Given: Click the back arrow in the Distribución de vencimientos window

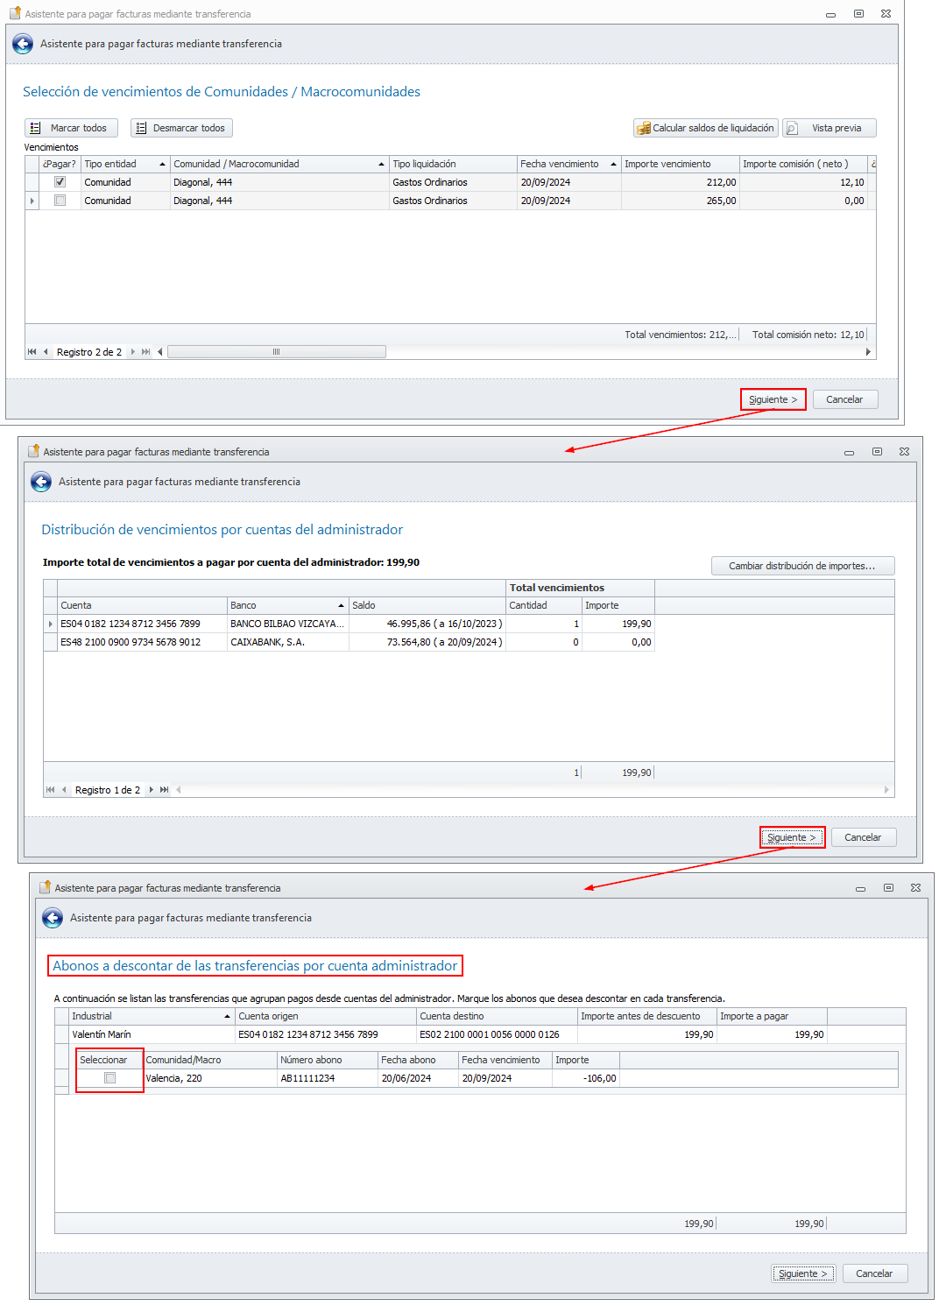Looking at the screenshot, I should tap(41, 482).
